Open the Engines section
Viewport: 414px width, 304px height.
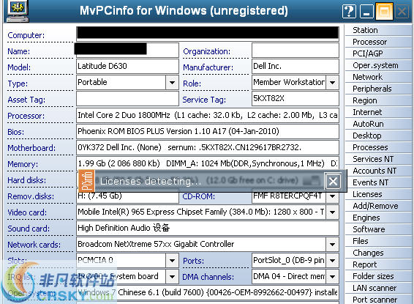pyautogui.click(x=378, y=218)
